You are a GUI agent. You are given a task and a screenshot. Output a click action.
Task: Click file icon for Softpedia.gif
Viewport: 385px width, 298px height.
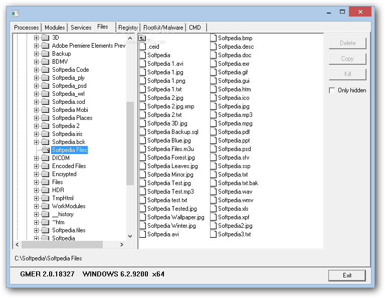(x=214, y=72)
